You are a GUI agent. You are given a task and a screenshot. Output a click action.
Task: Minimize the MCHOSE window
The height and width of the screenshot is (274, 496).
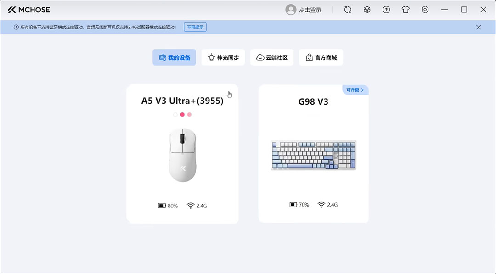[445, 10]
